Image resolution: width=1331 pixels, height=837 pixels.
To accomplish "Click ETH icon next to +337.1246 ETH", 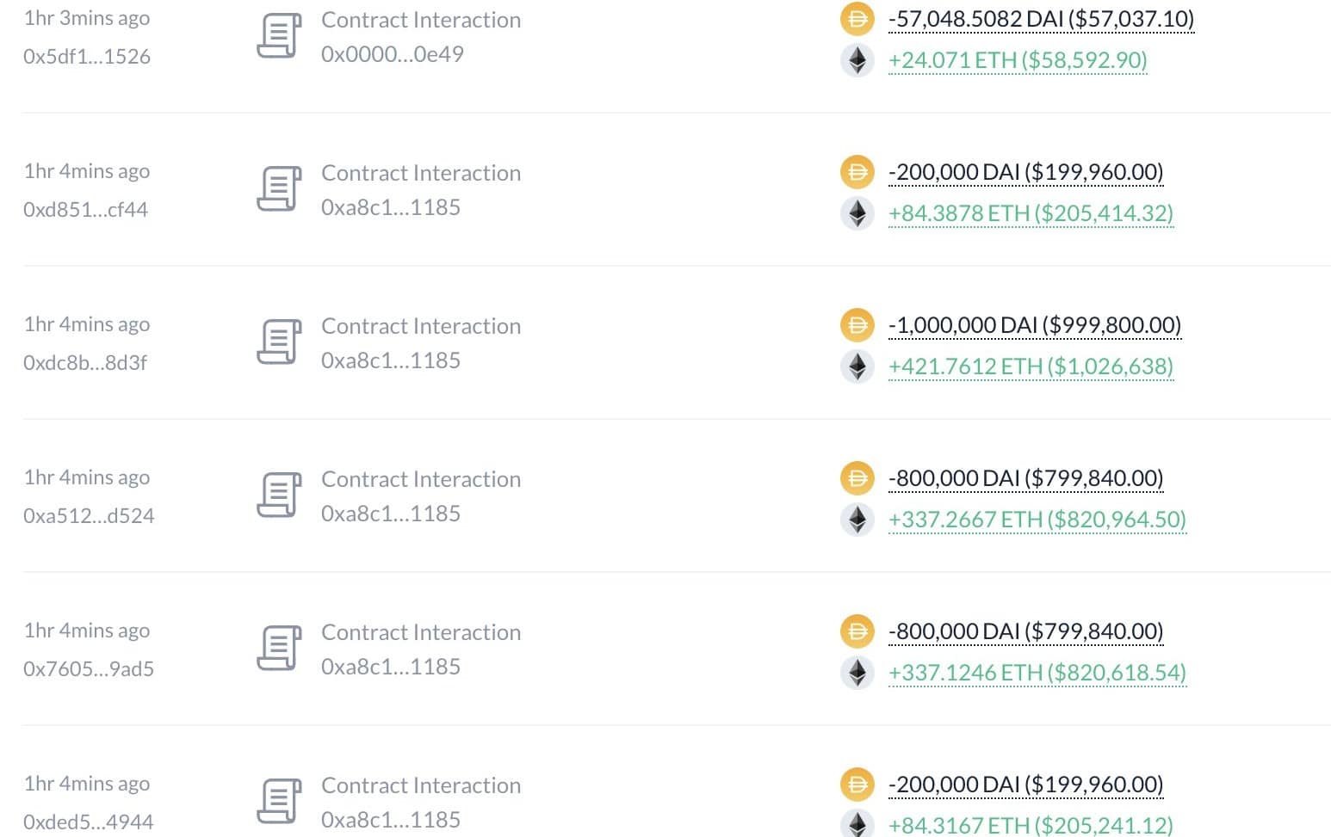I will point(857,673).
